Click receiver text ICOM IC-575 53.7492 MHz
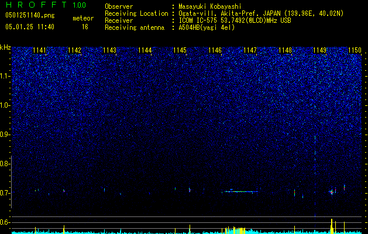This screenshot has height=234, width=368. tap(235, 20)
